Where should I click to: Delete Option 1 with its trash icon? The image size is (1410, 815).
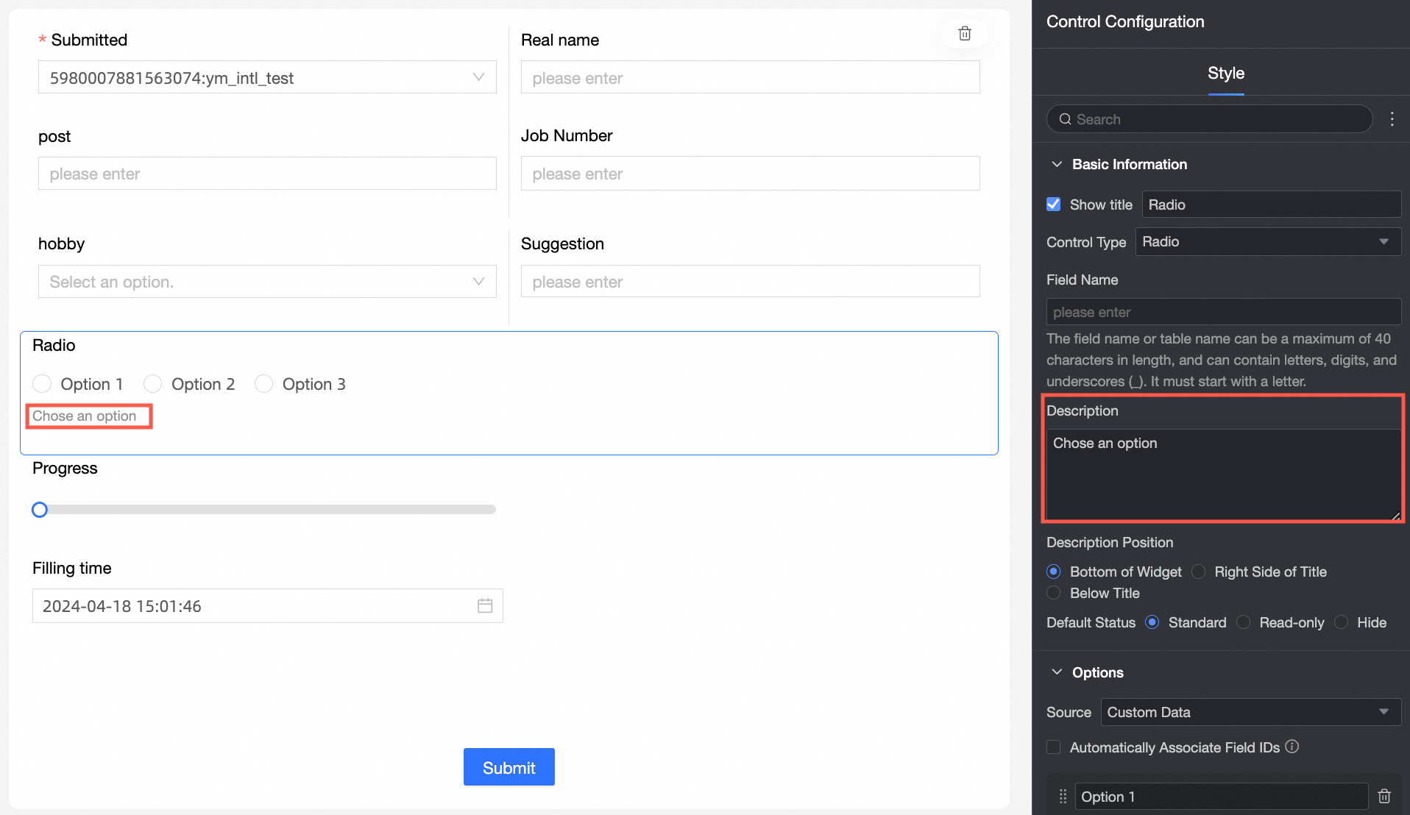coord(1384,796)
